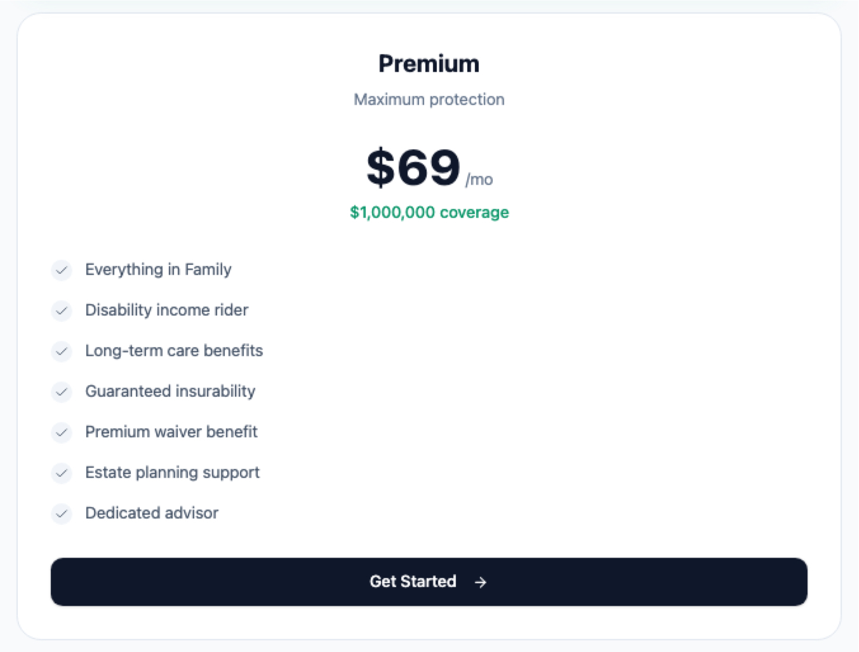
Task: Click checkmark icon beside Guaranteed insurability
Action: point(62,392)
